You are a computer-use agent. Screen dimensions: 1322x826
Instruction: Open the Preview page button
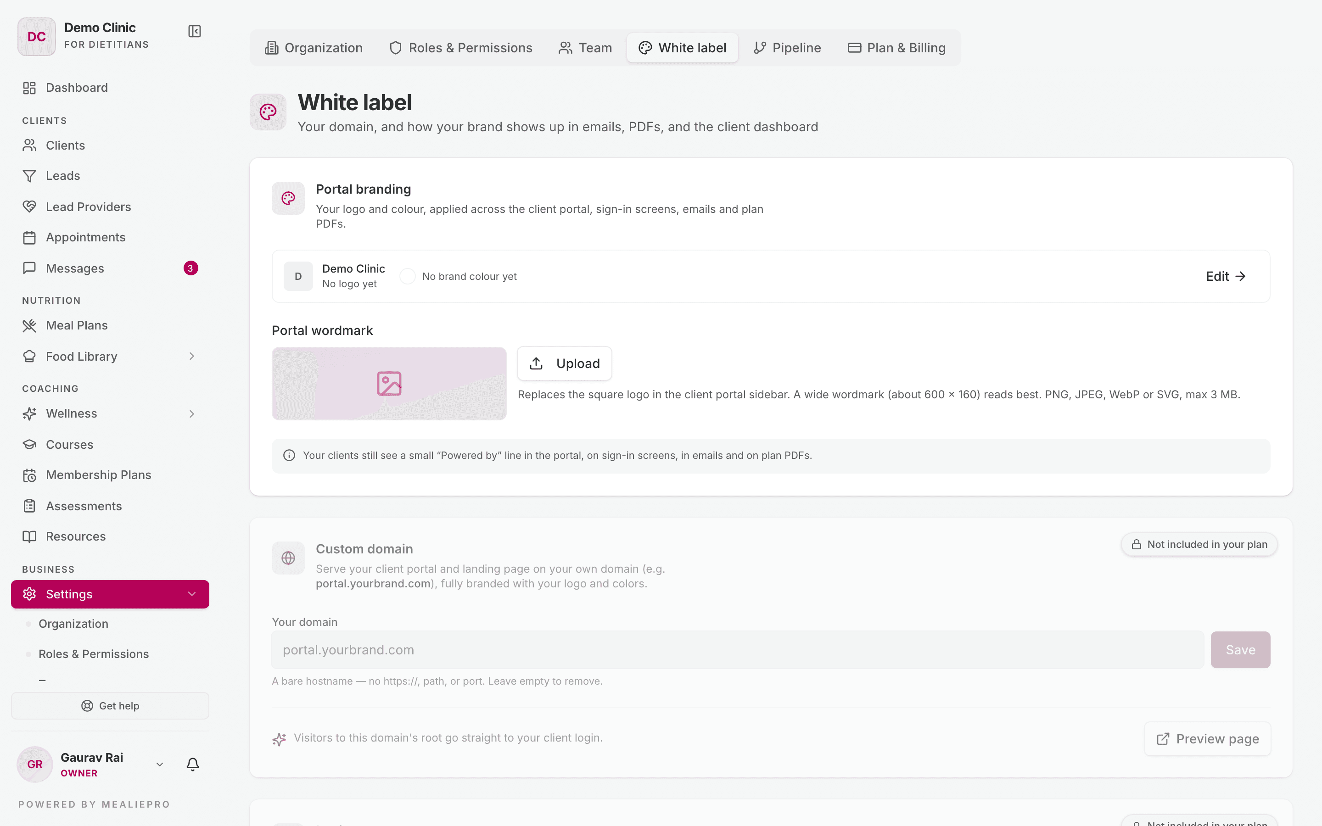(x=1207, y=739)
